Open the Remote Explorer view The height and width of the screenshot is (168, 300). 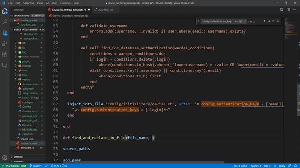5,65
